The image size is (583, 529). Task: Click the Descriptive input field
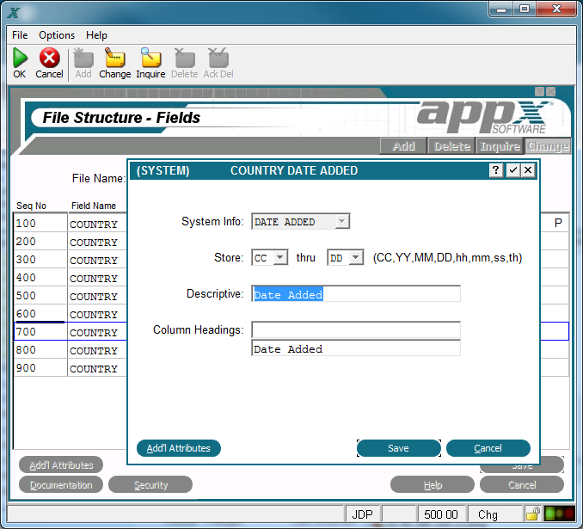(x=356, y=294)
